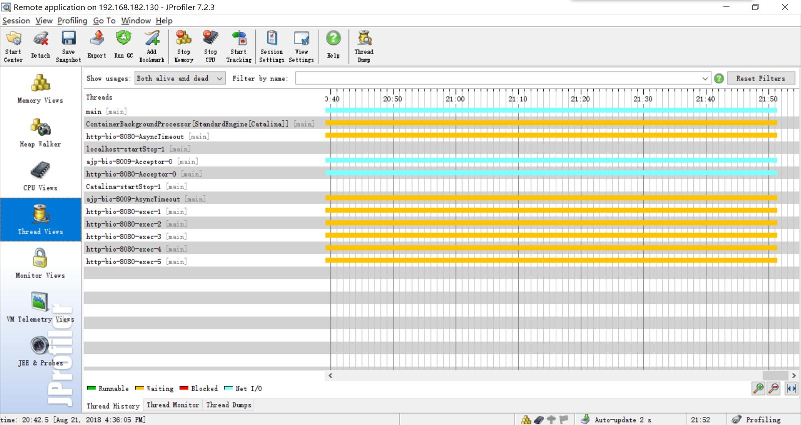The width and height of the screenshot is (801, 425).
Task: Stop CPU recording
Action: [210, 46]
